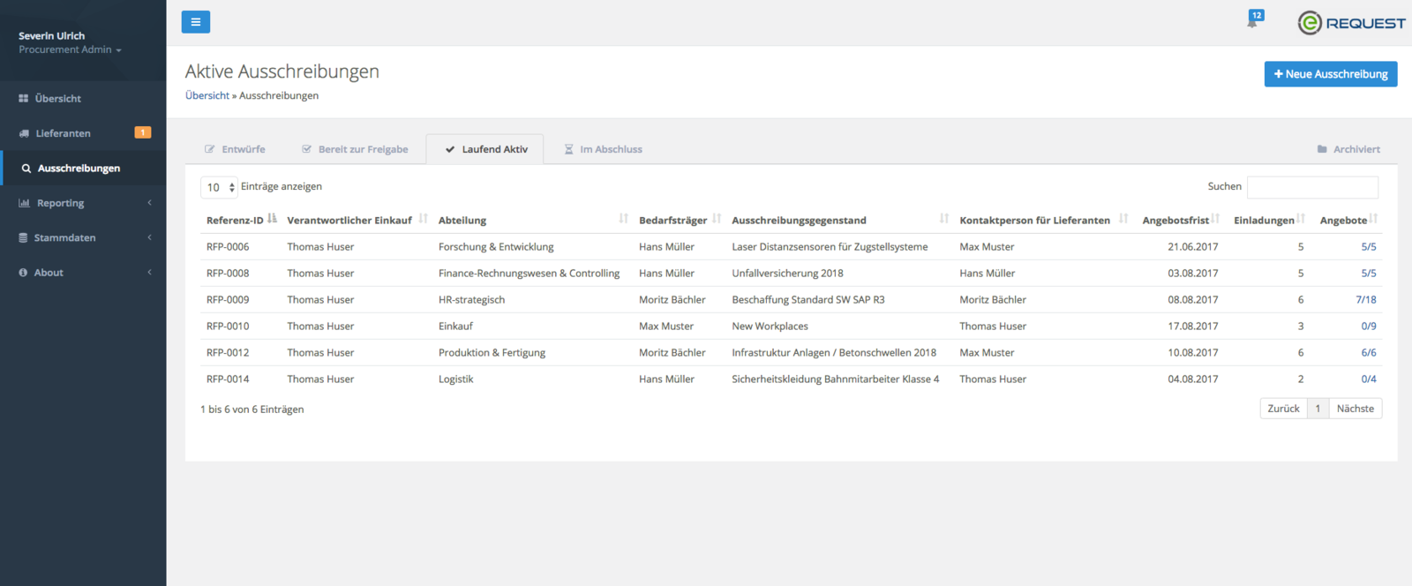Go to Nächste page in pagination
The height and width of the screenshot is (586, 1412).
[x=1355, y=409]
